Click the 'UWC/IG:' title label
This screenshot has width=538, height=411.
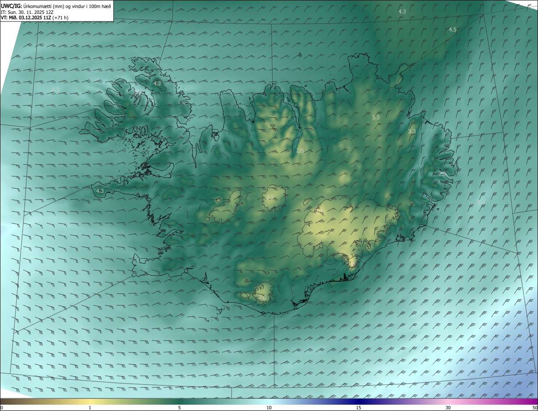12,6
